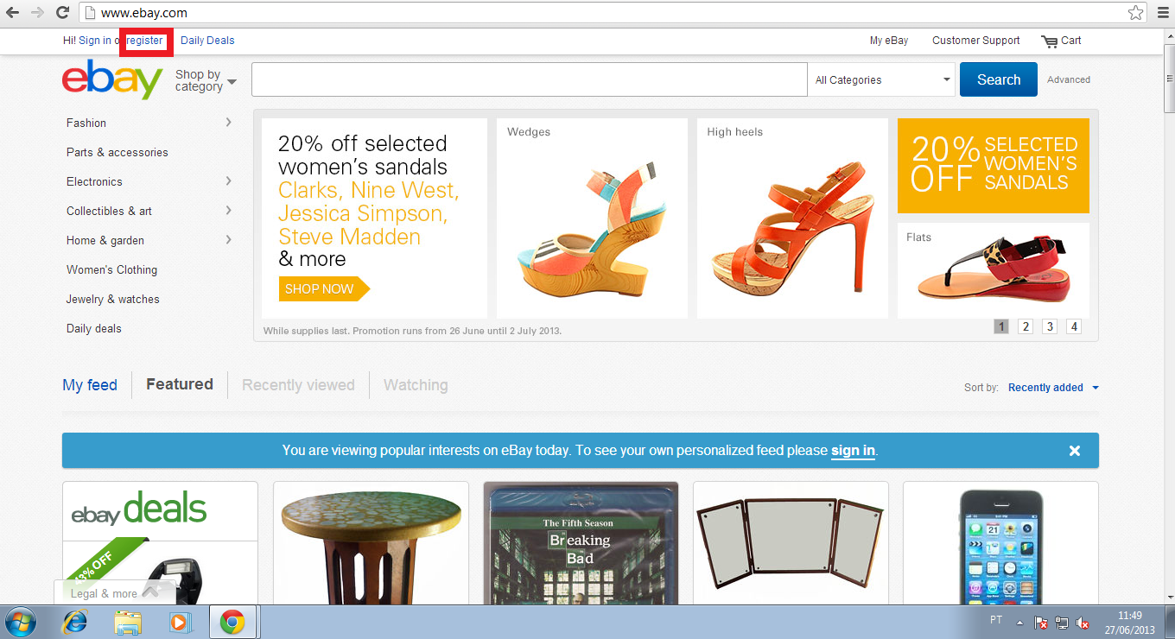Expand the Home & garden category chevron
The height and width of the screenshot is (639, 1175).
229,240
